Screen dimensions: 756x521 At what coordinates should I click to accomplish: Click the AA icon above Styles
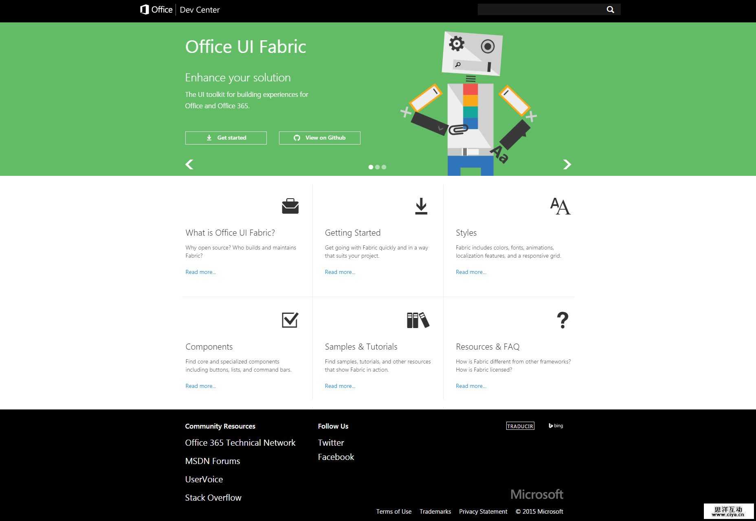click(x=560, y=206)
